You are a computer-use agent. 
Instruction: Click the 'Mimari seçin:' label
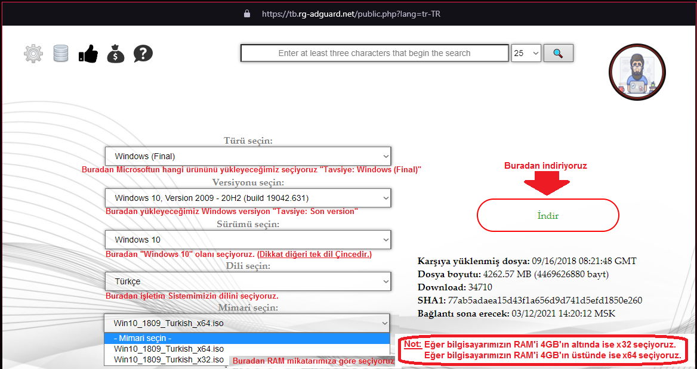(248, 307)
